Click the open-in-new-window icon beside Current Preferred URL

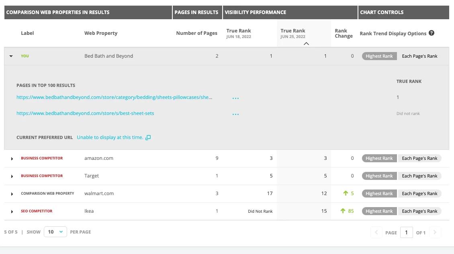pos(148,137)
